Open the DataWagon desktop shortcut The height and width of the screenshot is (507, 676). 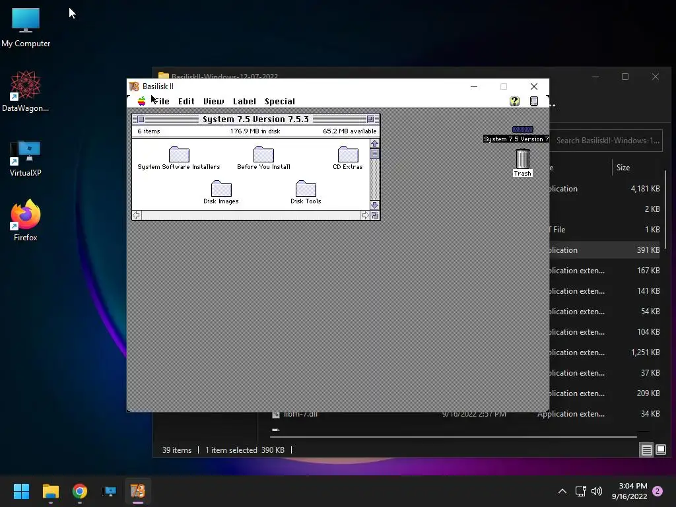[26, 91]
